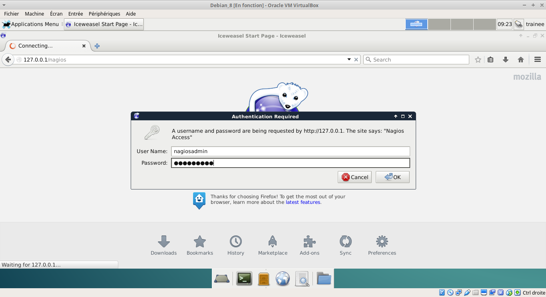
Task: Click the network plug icon in panel
Action: tap(518, 24)
